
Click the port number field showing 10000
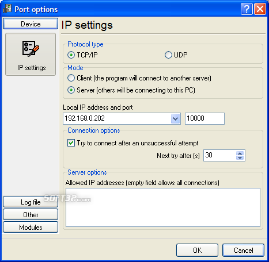click(x=204, y=118)
